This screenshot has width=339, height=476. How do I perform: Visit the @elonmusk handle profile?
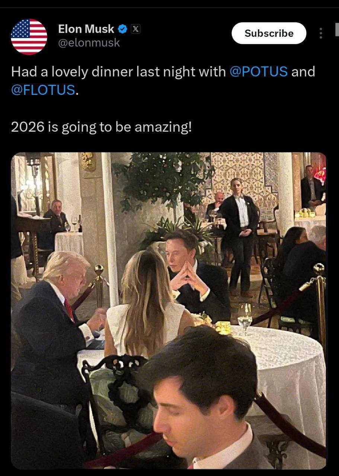(x=89, y=43)
